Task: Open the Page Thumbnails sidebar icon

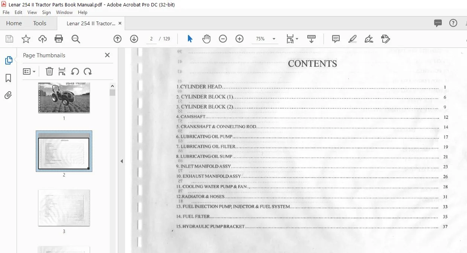Action: pyautogui.click(x=8, y=60)
